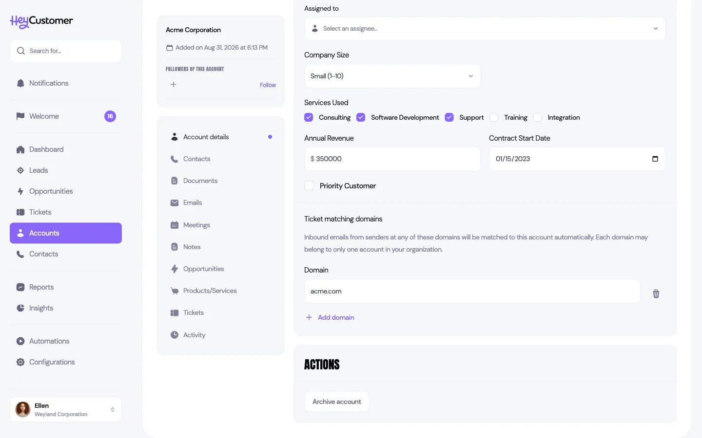The width and height of the screenshot is (702, 438).
Task: Click the Leads target icon
Action: pyautogui.click(x=20, y=170)
